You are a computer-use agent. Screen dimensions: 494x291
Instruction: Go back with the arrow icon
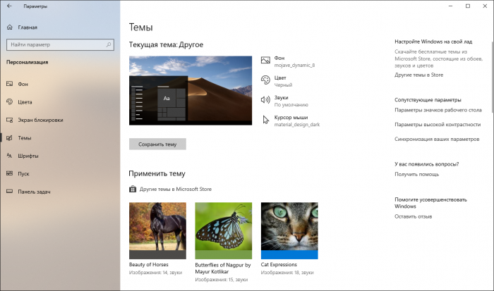(x=9, y=6)
